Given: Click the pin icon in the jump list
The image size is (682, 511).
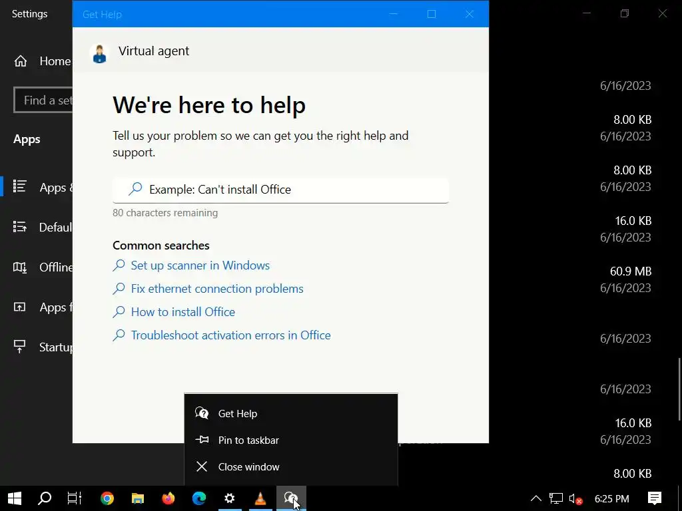Looking at the screenshot, I should tap(202, 440).
